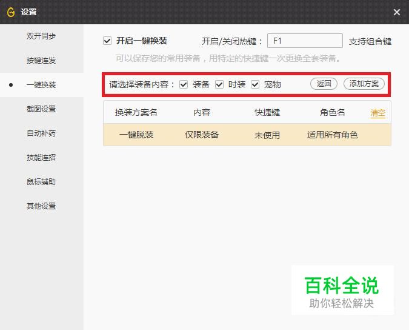Open the 截图设置 sidebar tab
409x330 pixels.
click(x=41, y=109)
